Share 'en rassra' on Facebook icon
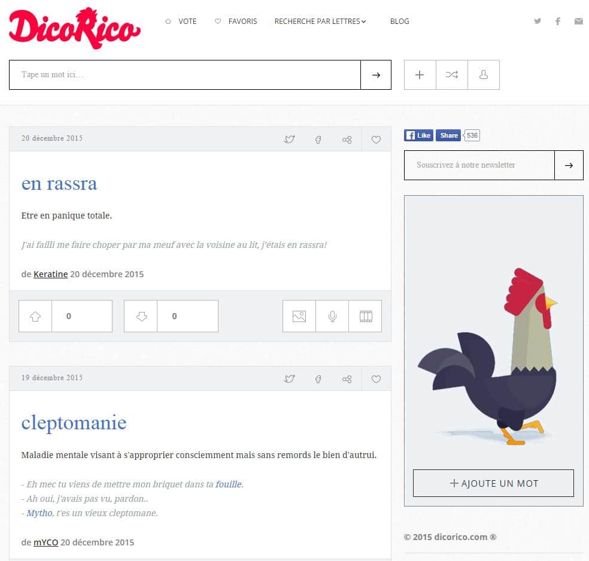The height and width of the screenshot is (561, 589). tap(318, 140)
